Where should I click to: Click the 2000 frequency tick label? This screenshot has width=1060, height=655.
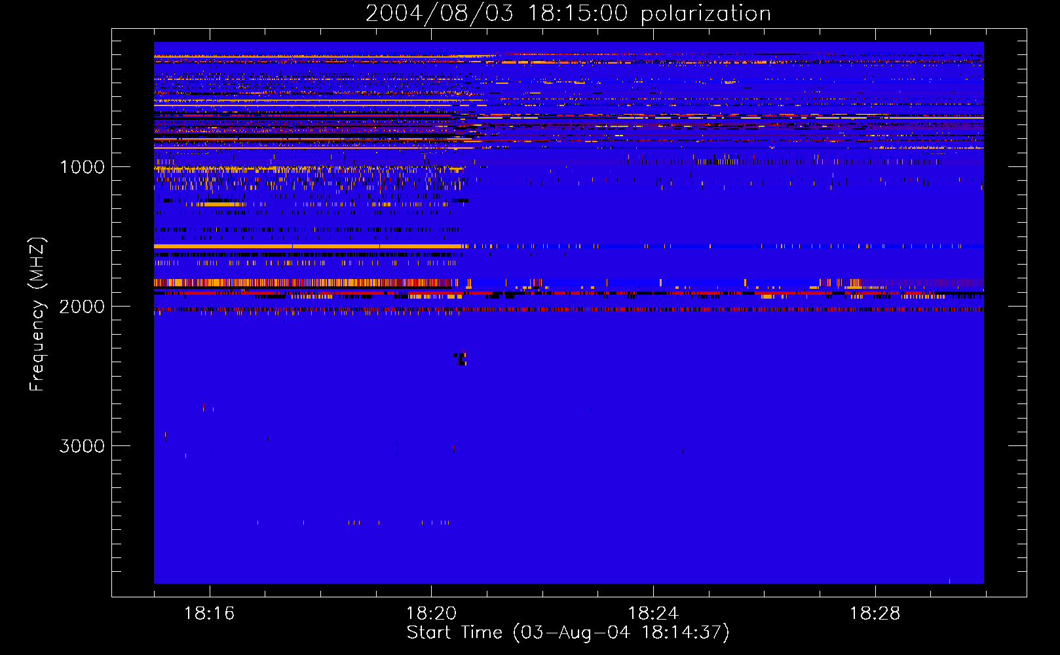pos(82,307)
